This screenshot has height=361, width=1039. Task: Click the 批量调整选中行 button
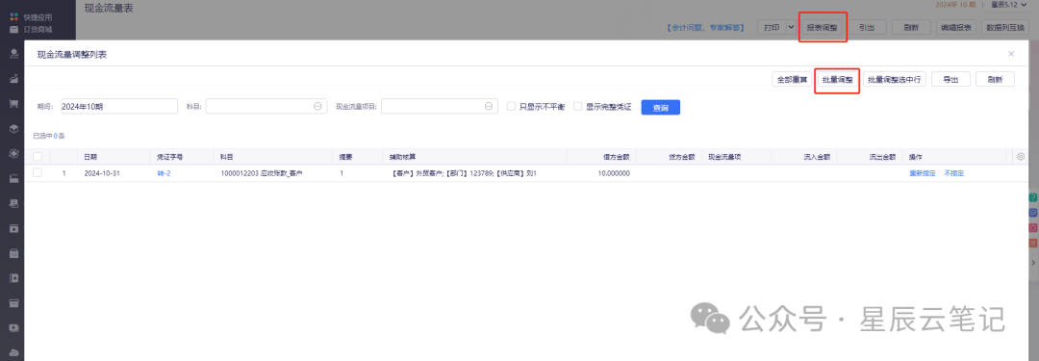click(x=894, y=79)
